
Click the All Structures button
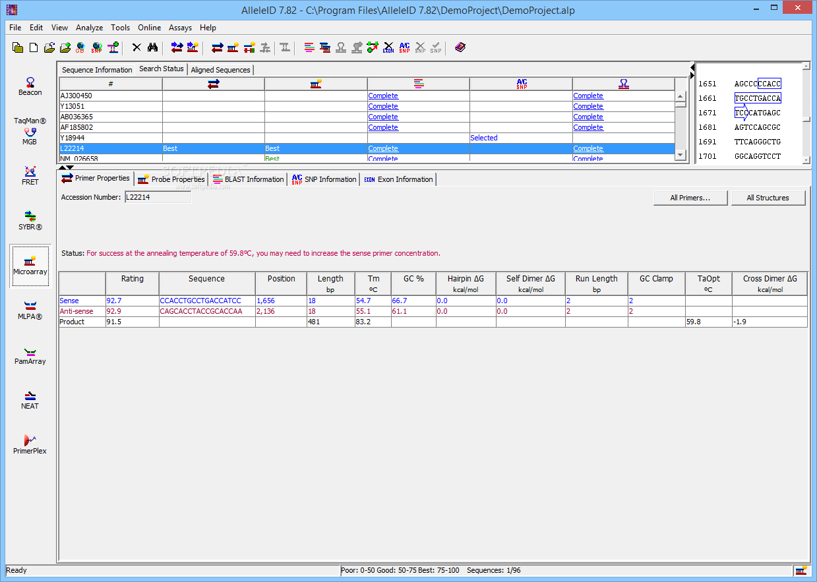[768, 198]
